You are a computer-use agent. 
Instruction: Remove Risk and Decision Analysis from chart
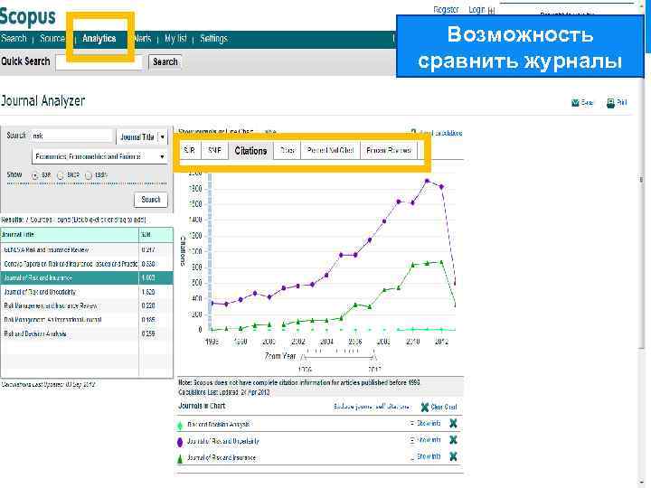point(453,423)
